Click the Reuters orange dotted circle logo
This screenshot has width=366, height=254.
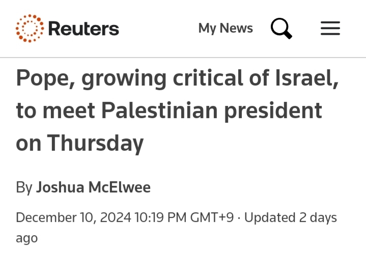pyautogui.click(x=30, y=29)
